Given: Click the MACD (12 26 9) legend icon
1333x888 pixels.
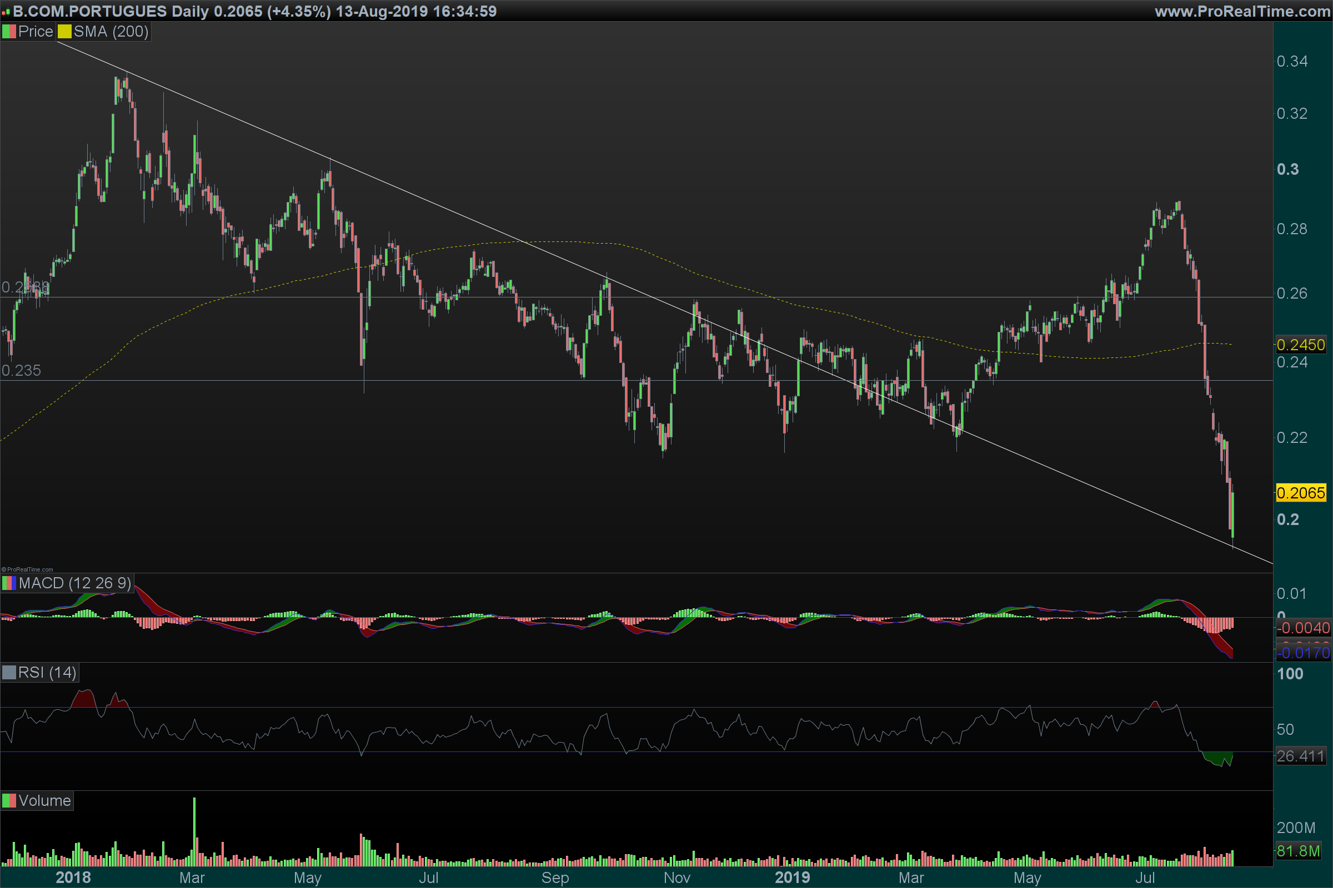Looking at the screenshot, I should coord(9,583).
